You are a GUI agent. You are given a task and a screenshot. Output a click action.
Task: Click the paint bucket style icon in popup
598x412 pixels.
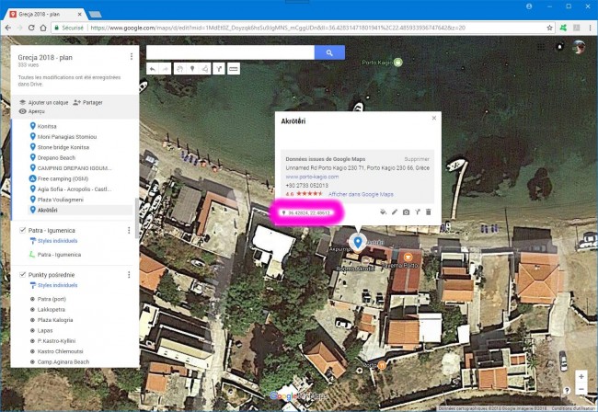(383, 212)
